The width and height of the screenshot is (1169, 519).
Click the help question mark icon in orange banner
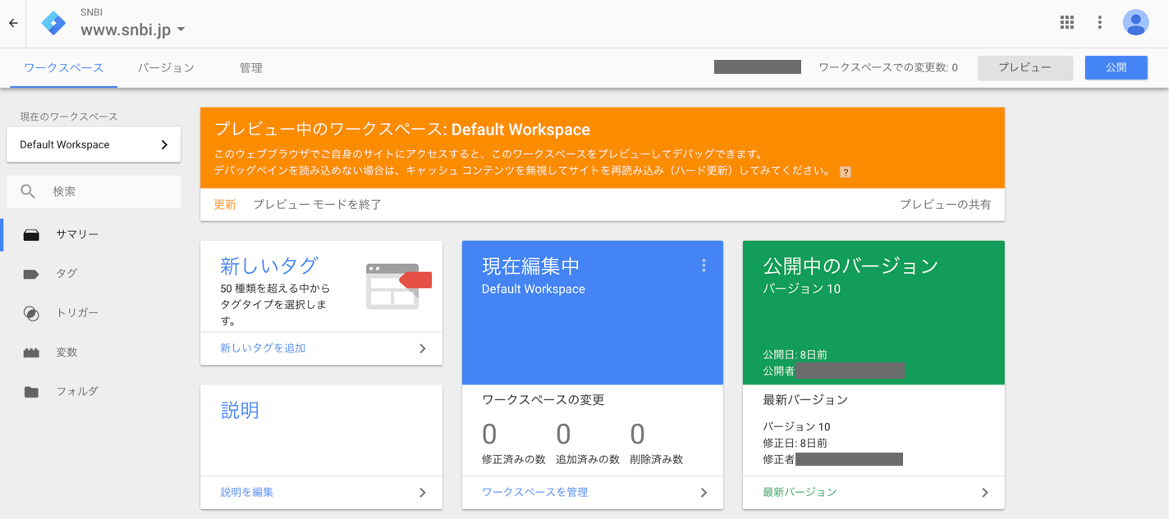846,172
